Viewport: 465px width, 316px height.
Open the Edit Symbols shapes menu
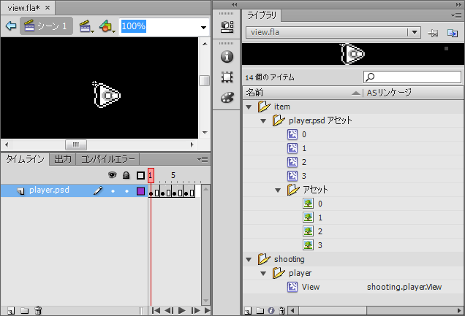pos(107,26)
